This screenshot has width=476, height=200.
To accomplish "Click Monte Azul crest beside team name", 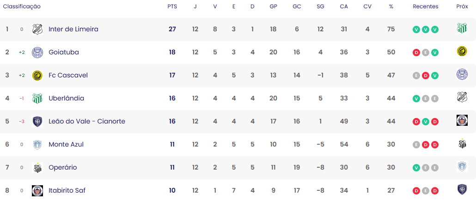I will tap(37, 144).
